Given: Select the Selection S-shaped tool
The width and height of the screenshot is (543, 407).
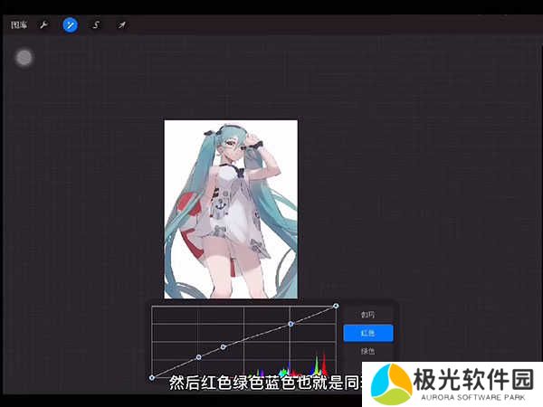Looking at the screenshot, I should pos(96,25).
